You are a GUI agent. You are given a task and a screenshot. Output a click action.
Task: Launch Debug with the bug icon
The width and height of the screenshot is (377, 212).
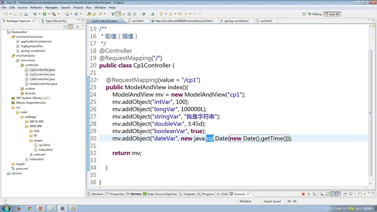click(x=35, y=14)
